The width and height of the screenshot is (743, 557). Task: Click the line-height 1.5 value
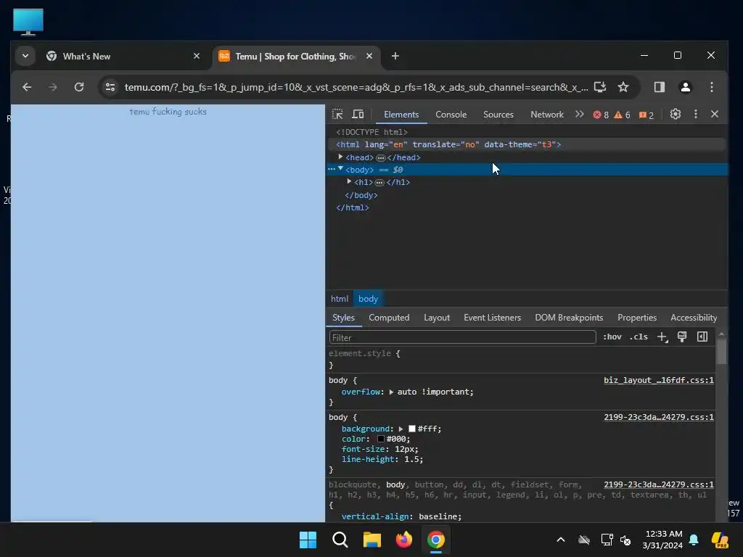coord(412,459)
